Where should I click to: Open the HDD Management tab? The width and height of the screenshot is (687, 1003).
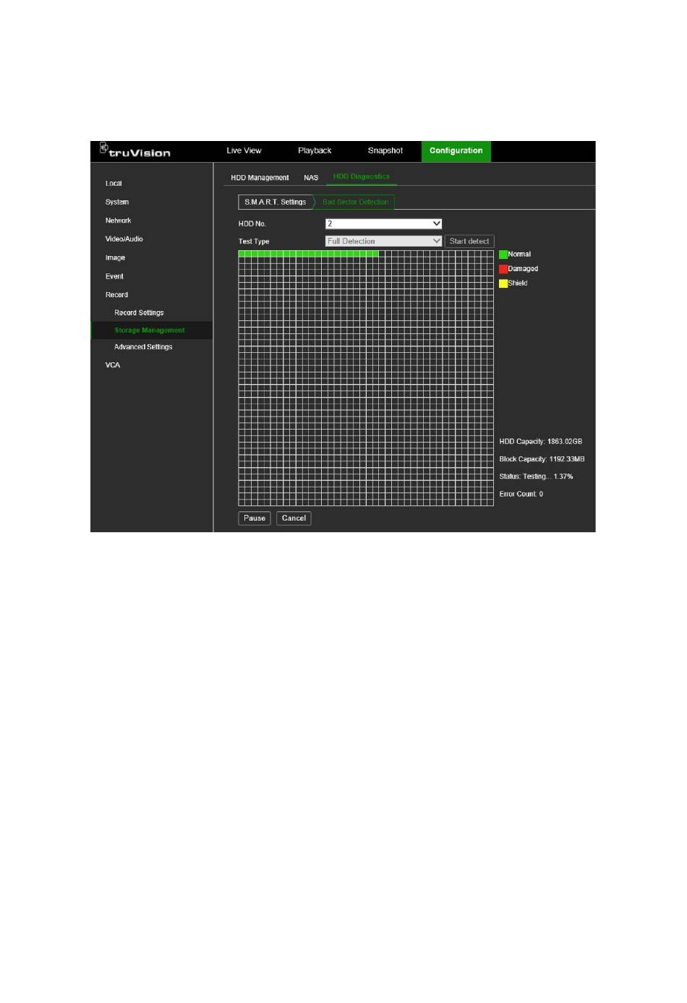click(260, 178)
